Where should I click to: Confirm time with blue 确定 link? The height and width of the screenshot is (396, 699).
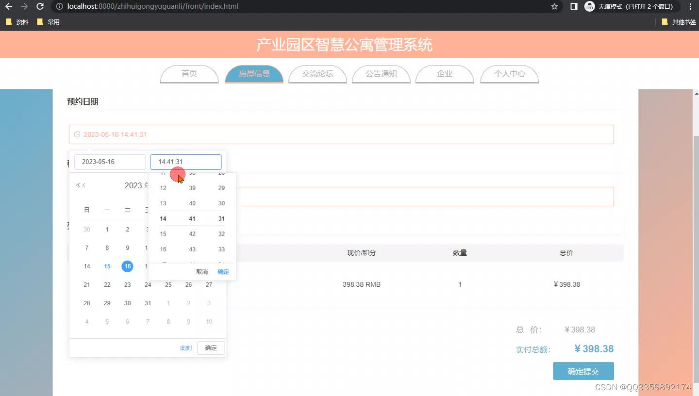pyautogui.click(x=223, y=272)
